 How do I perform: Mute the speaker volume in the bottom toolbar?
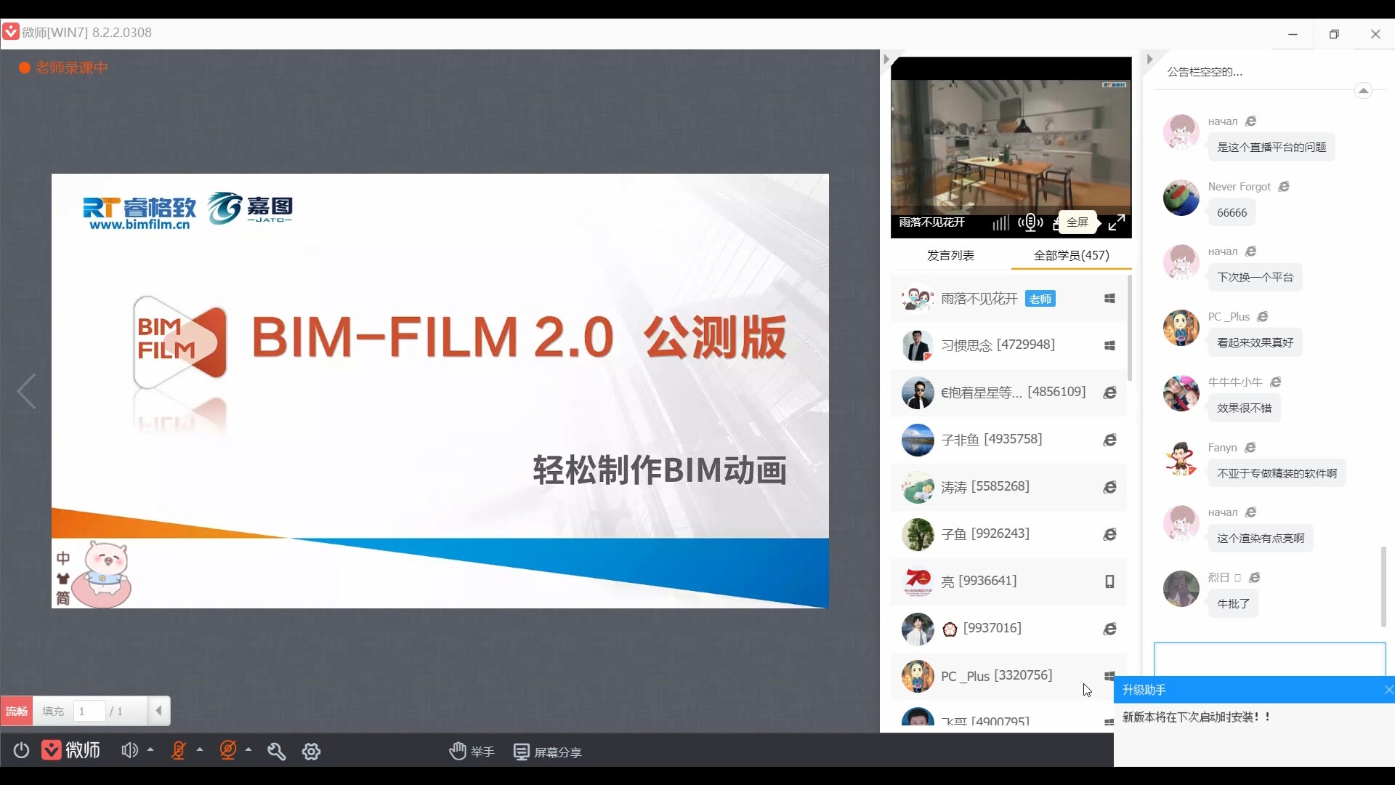130,751
